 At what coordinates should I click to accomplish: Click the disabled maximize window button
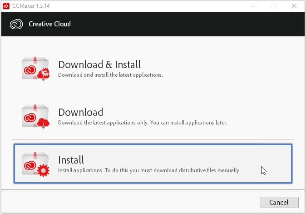click(273, 6)
